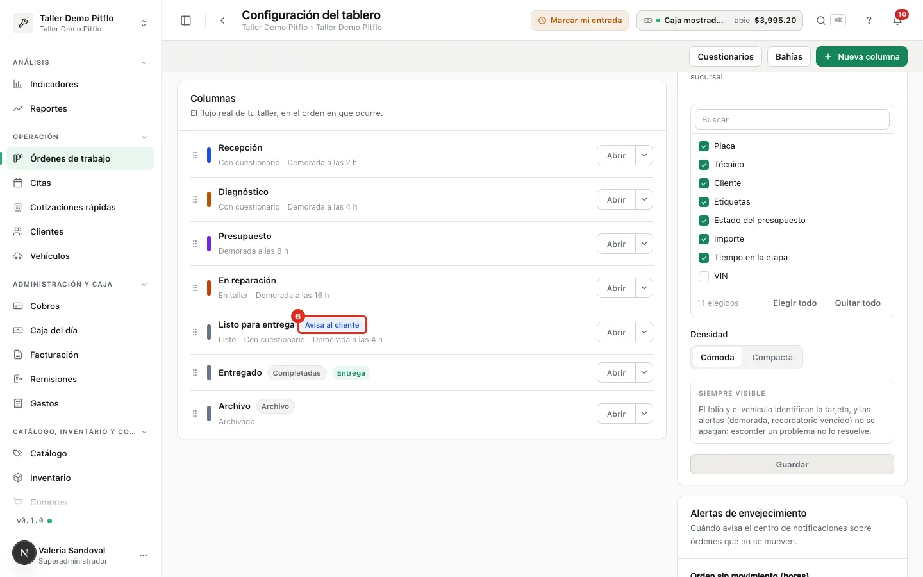Switch density to Compacta
The image size is (923, 577).
click(772, 357)
